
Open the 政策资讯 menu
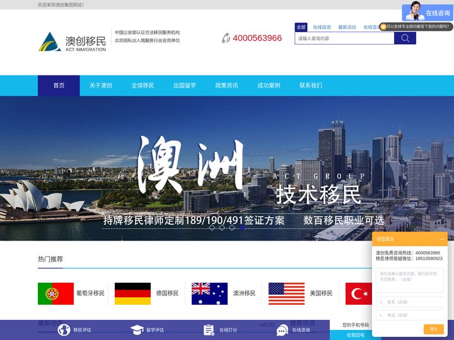(x=227, y=86)
